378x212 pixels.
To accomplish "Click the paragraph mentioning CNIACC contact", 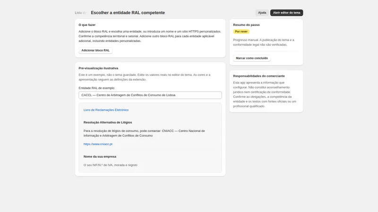I will coord(144,133).
